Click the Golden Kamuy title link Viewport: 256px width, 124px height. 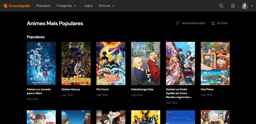coord(71,89)
